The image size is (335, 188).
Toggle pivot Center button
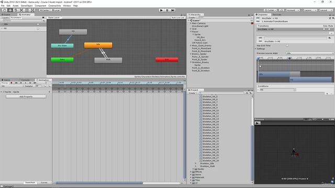coord(44,10)
